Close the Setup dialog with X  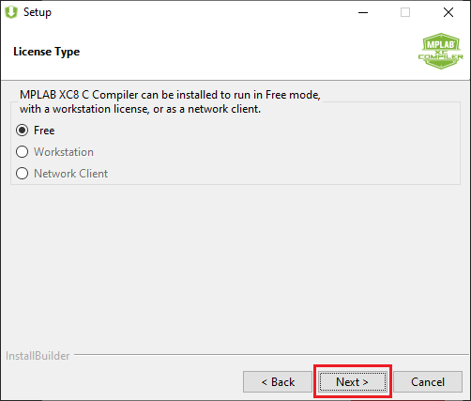pos(448,12)
